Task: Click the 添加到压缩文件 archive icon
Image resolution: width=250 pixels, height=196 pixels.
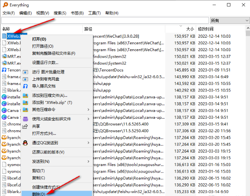Action: 26,95
